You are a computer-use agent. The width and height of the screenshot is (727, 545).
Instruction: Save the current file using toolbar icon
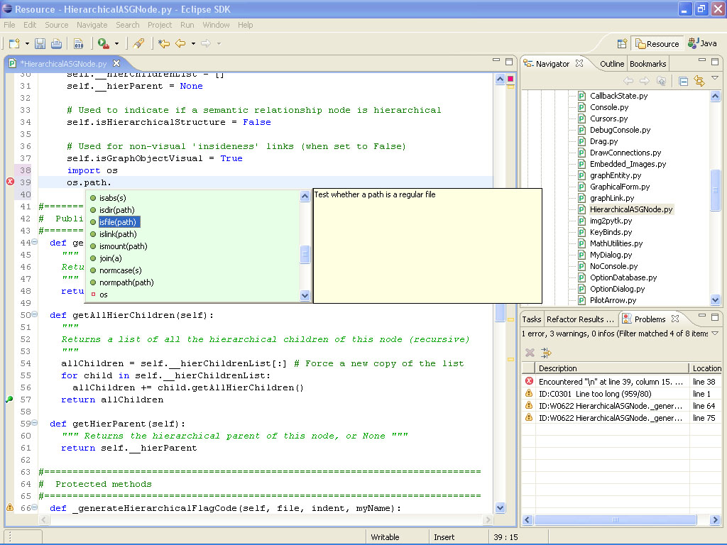40,43
